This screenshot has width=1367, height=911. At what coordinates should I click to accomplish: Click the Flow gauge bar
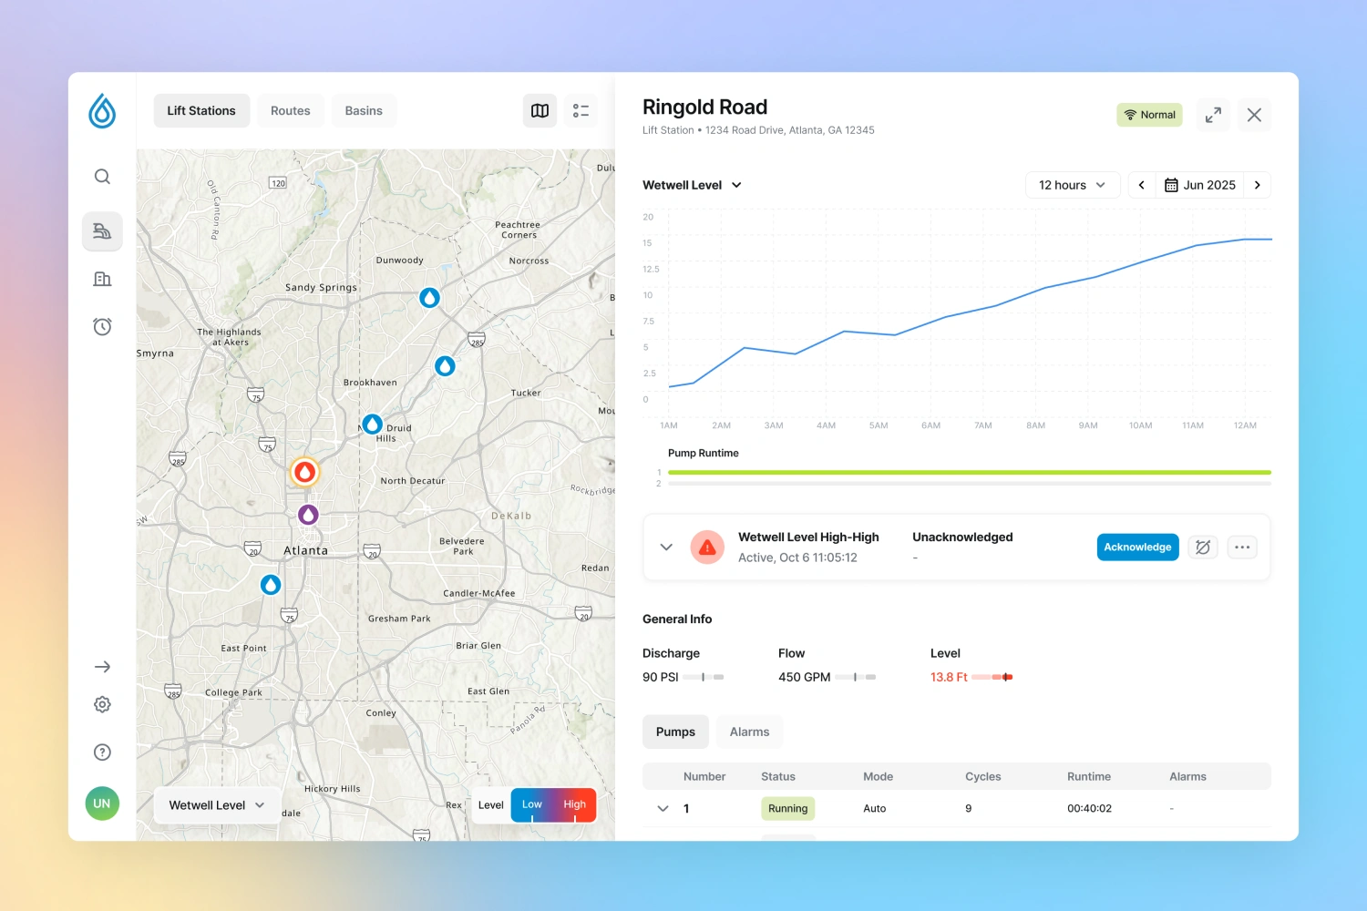coord(856,677)
